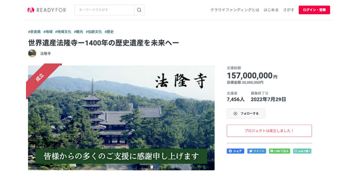
Task: Select the #奈良県 tag
Action: click(34, 32)
